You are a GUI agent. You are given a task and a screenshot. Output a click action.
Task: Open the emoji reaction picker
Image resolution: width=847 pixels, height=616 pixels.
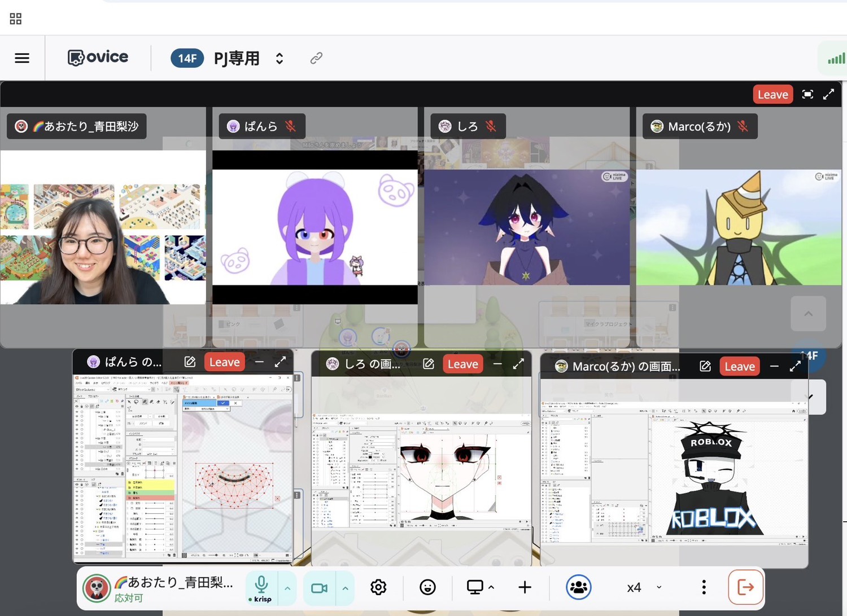tap(427, 588)
